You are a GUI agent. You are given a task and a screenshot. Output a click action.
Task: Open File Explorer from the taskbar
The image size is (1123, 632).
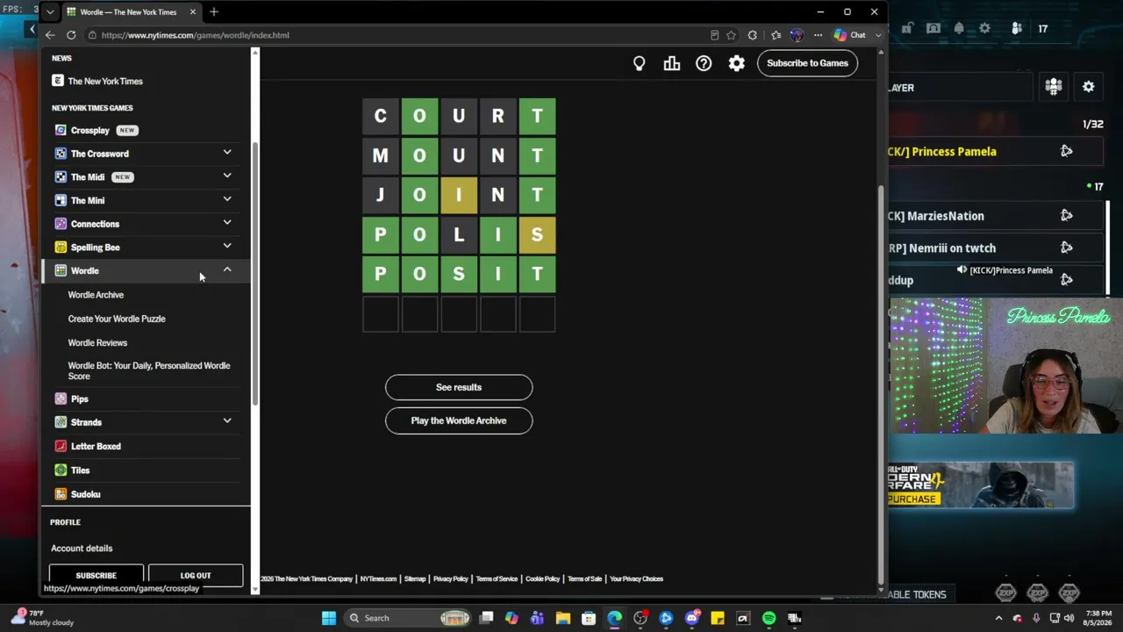563,618
